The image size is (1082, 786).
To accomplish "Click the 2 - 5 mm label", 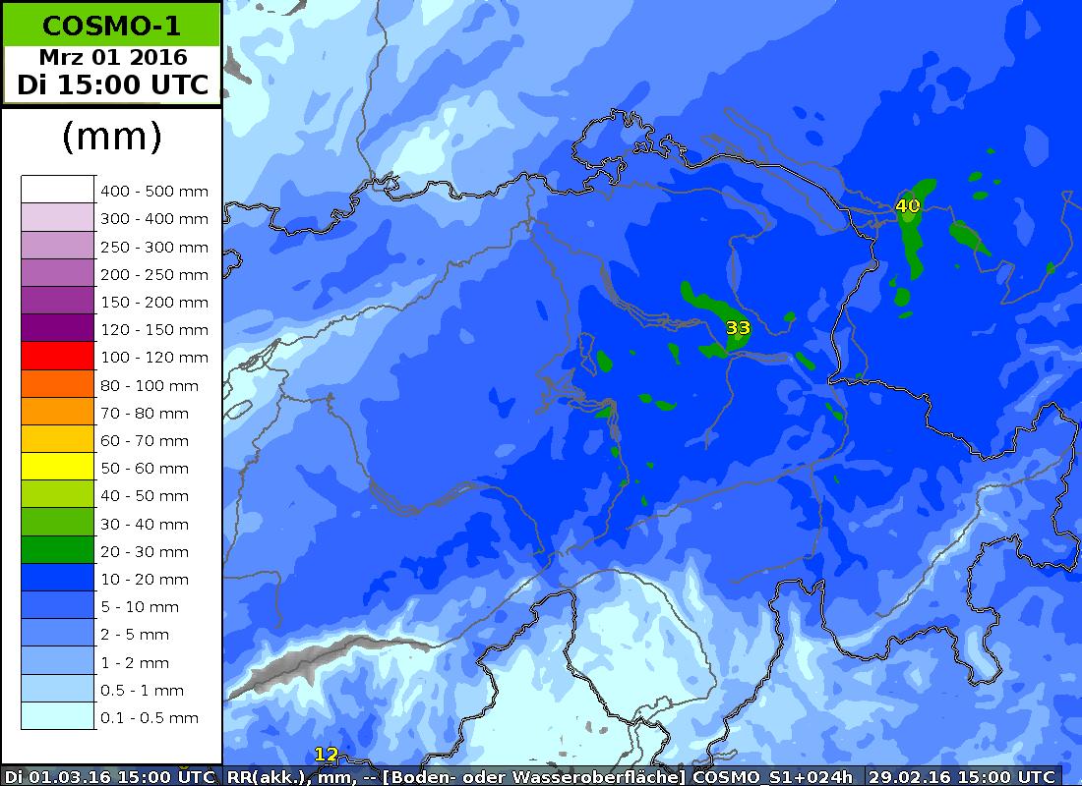I will [x=135, y=635].
